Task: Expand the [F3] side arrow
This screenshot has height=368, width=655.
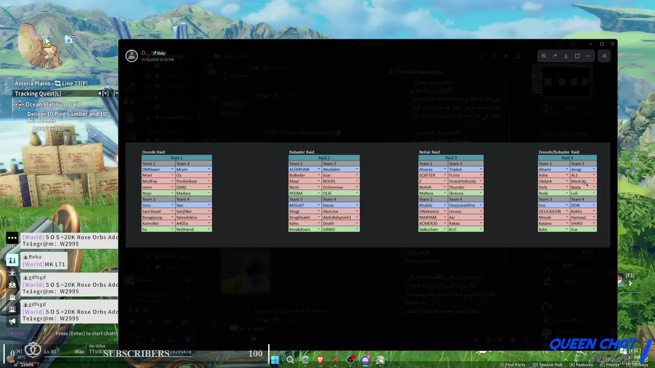Action: pyautogui.click(x=630, y=283)
